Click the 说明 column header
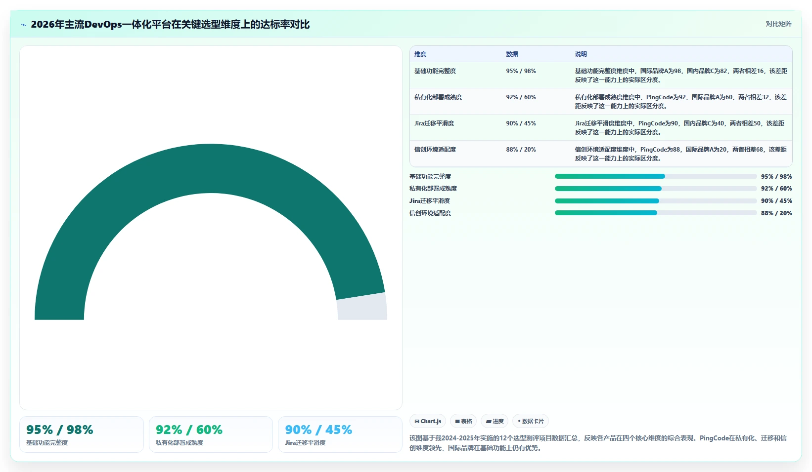This screenshot has width=812, height=472. (581, 54)
